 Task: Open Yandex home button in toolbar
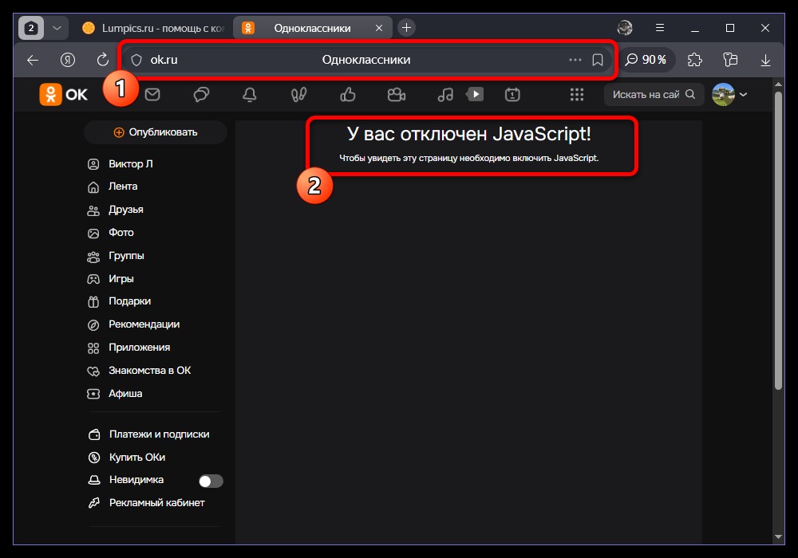68,60
